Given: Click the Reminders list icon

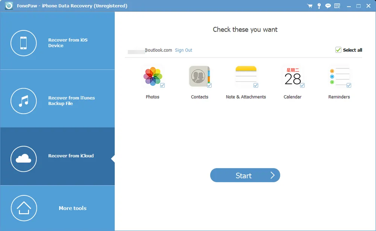Looking at the screenshot, I should pyautogui.click(x=339, y=76).
